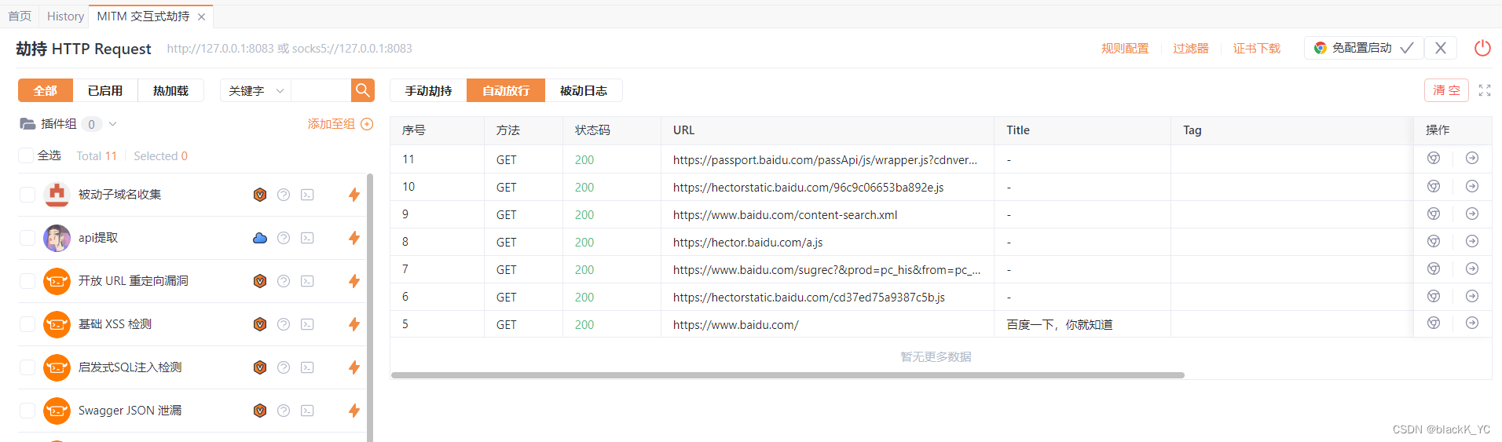Click the X beside 免配置启动

click(1441, 48)
